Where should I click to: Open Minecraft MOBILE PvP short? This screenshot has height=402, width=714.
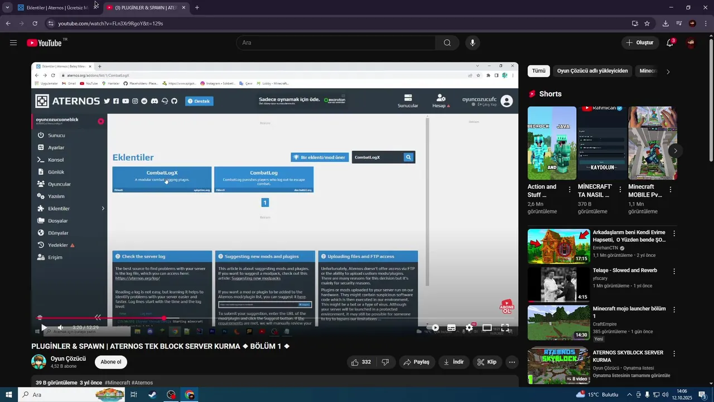tap(653, 143)
